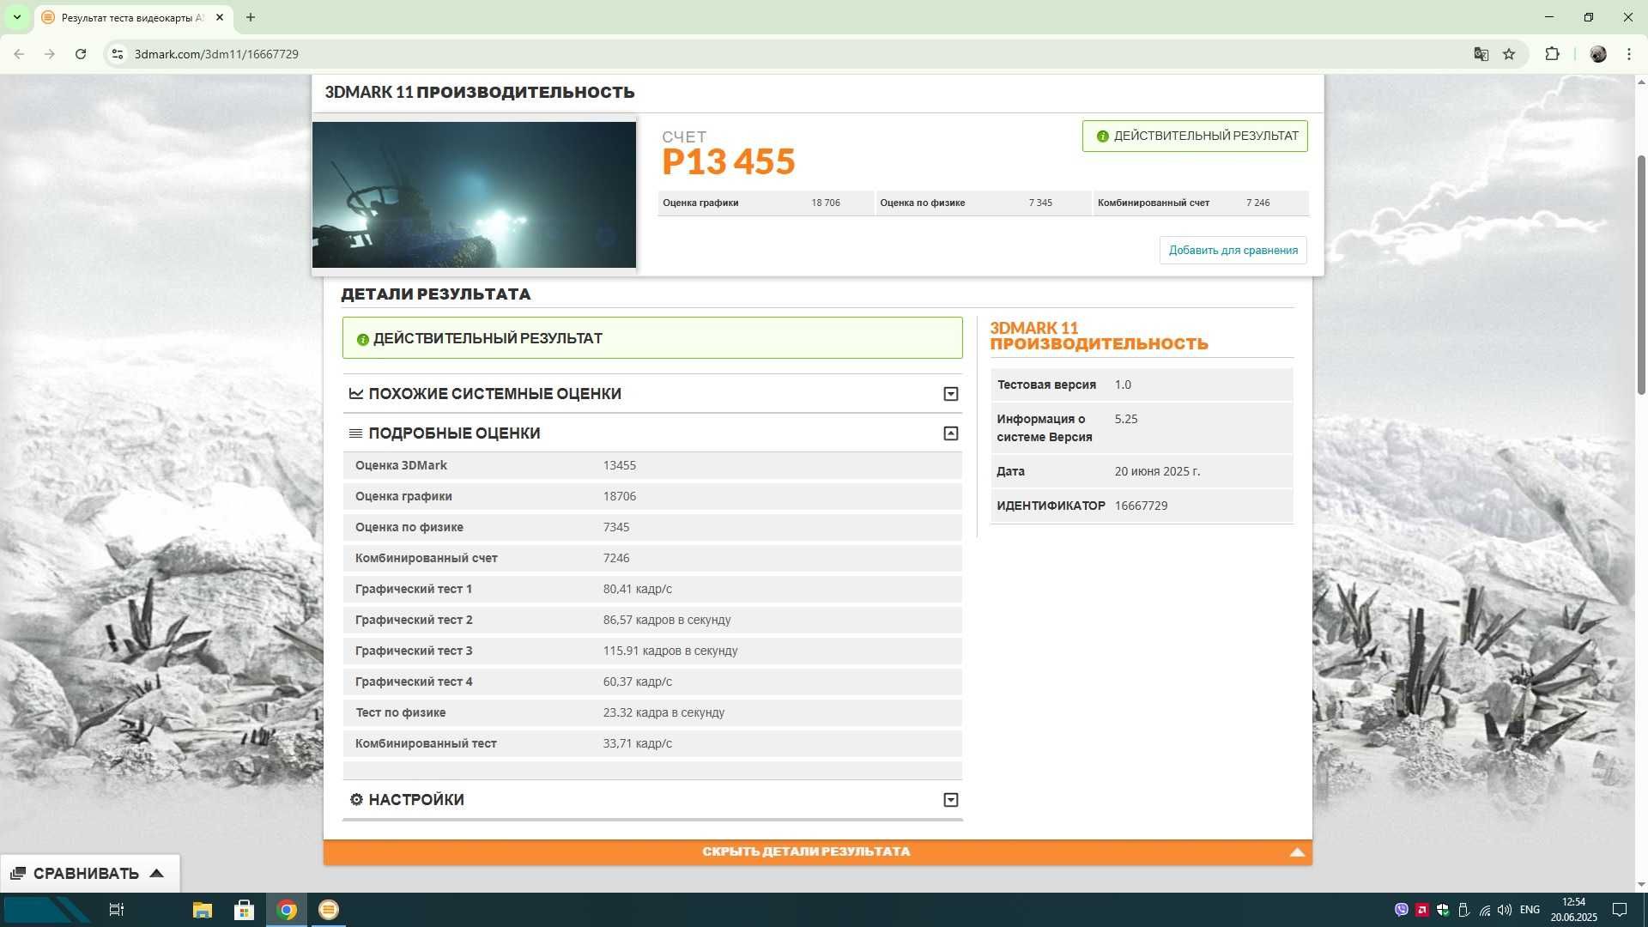Open Viber from the system tray
The height and width of the screenshot is (927, 1648).
coord(1402,910)
